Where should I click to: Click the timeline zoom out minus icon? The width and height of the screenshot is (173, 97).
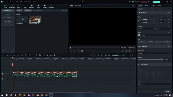113,56
